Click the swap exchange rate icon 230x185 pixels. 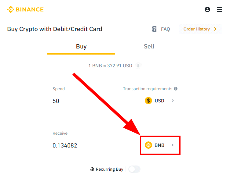pos(138,66)
